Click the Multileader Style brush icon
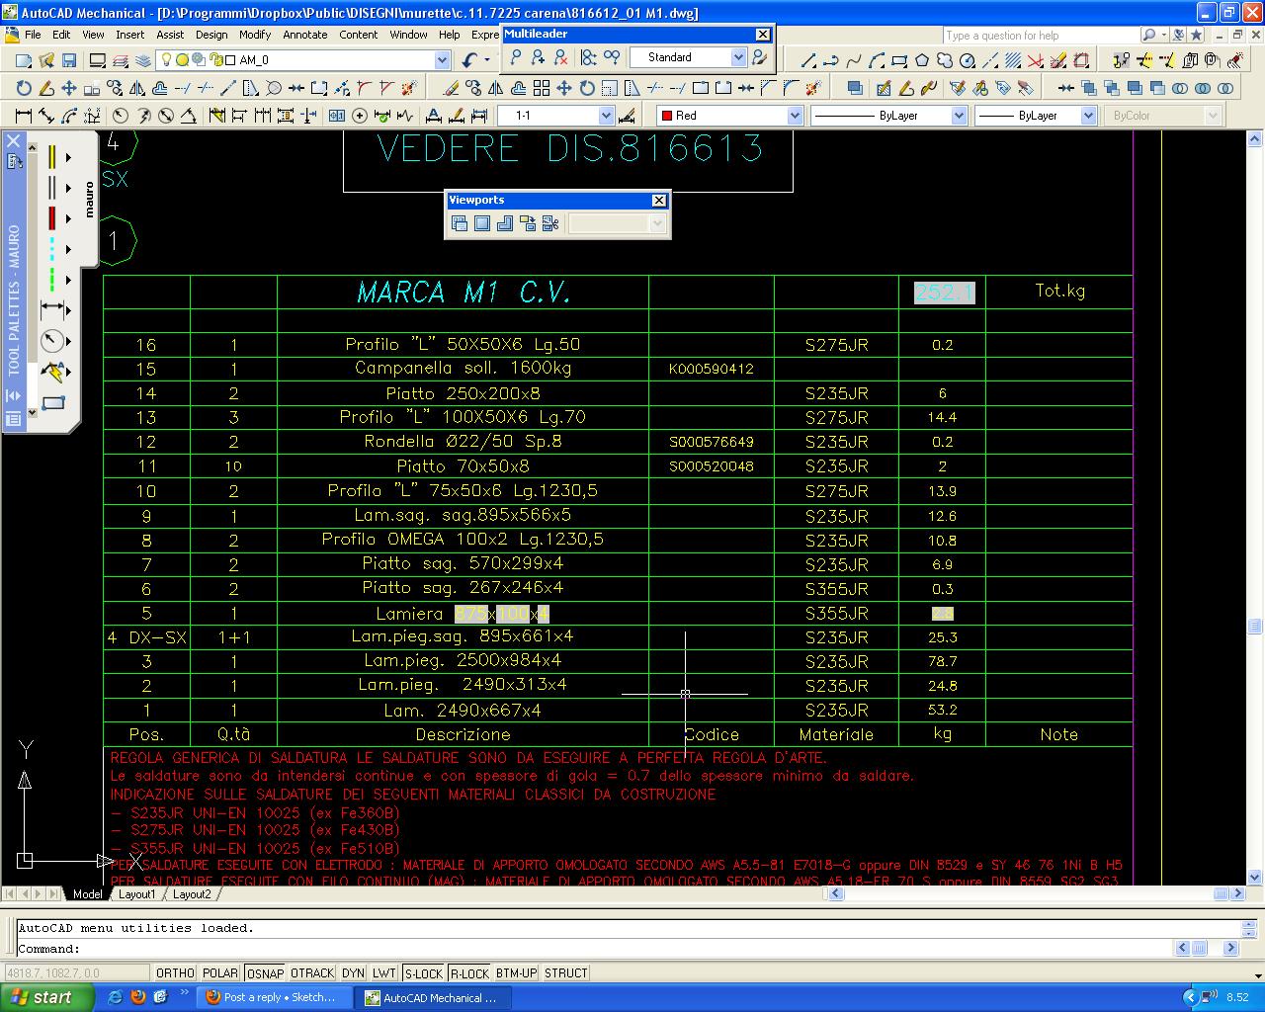 point(759,57)
